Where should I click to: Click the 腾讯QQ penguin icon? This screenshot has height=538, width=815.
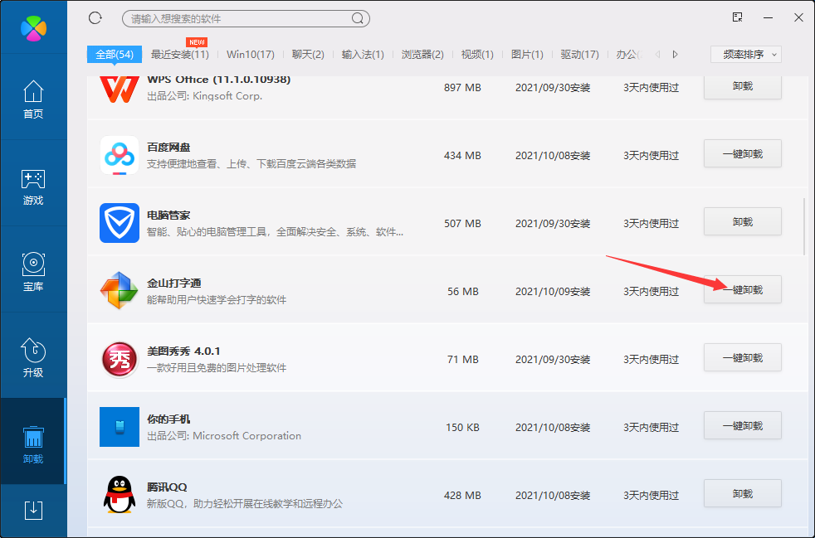point(120,495)
